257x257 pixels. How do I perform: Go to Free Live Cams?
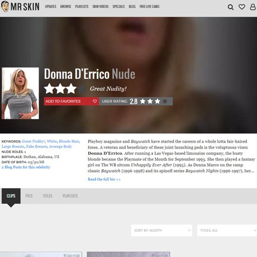point(149,7)
